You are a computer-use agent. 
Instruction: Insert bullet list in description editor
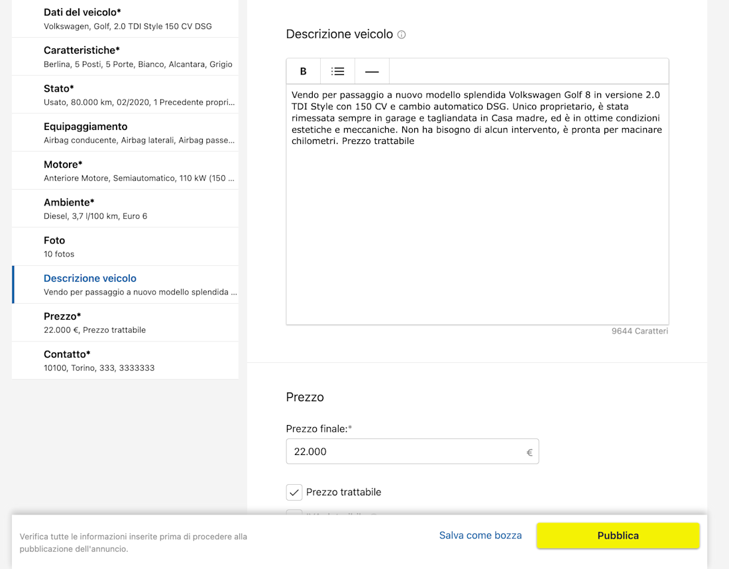click(x=338, y=72)
